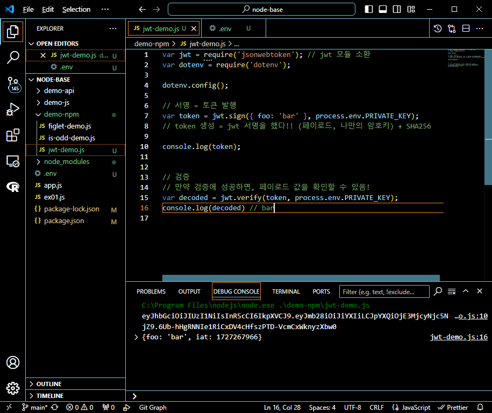
Task: Open the Accounts menu icon
Action: tap(12, 362)
